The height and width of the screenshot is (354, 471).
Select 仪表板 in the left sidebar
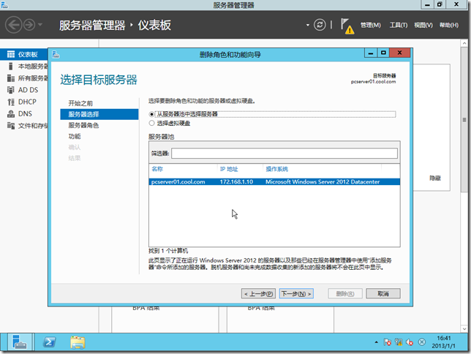[x=24, y=54]
